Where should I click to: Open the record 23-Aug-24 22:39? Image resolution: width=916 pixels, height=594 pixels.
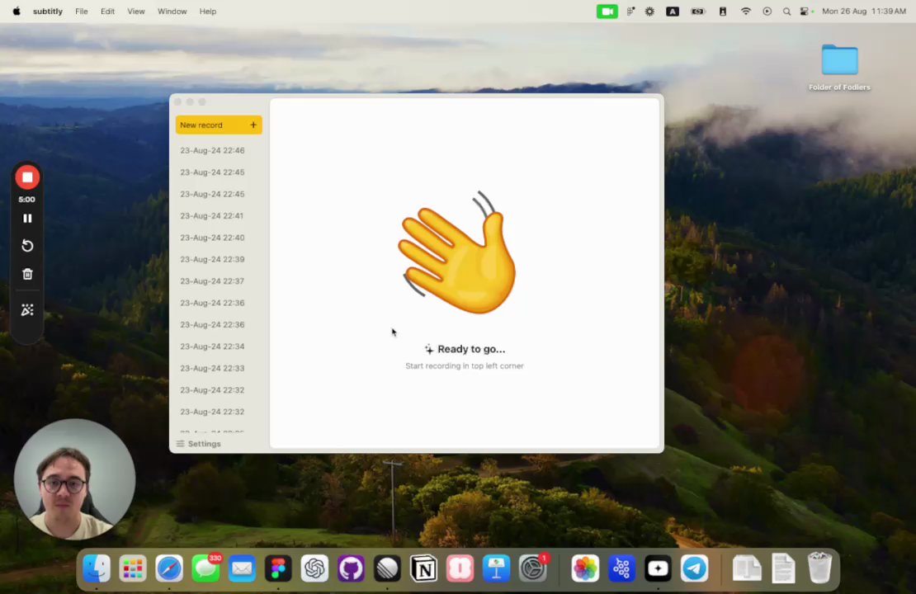(x=212, y=259)
